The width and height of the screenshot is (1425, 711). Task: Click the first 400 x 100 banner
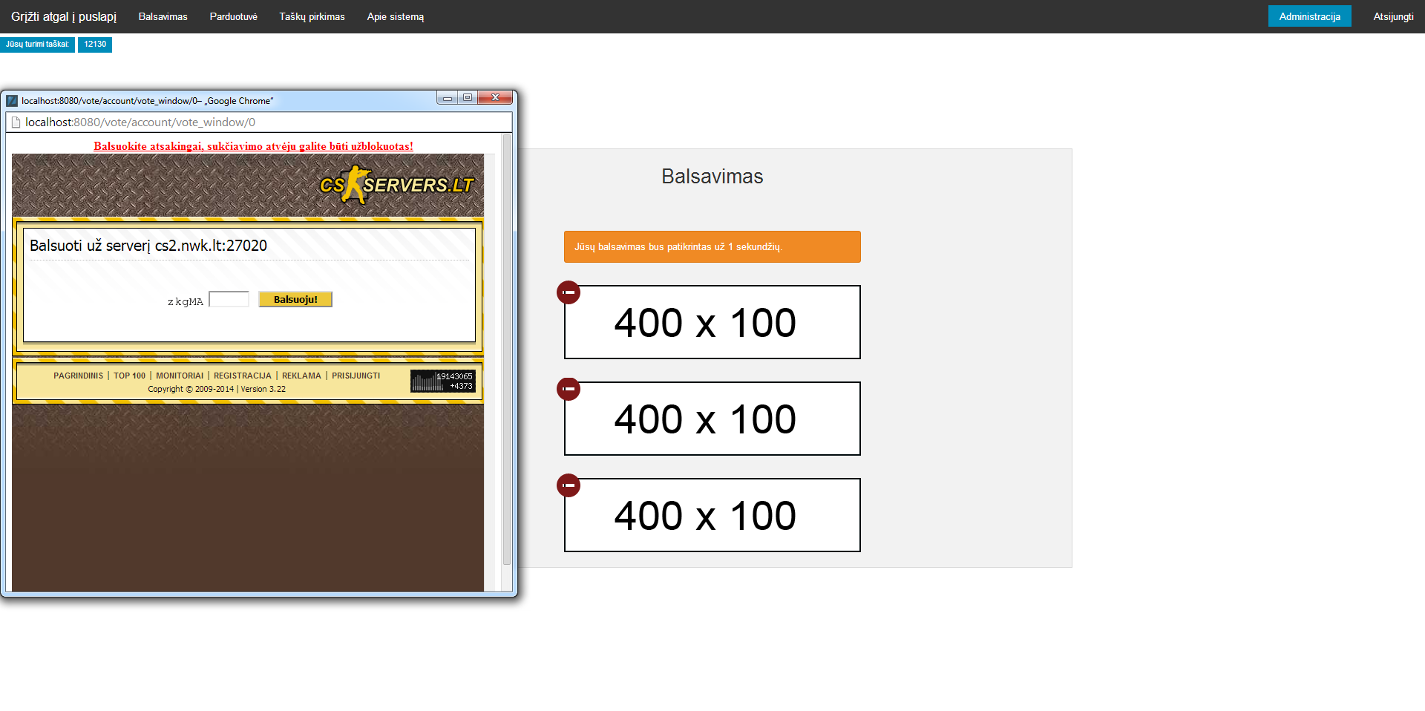[x=712, y=322]
